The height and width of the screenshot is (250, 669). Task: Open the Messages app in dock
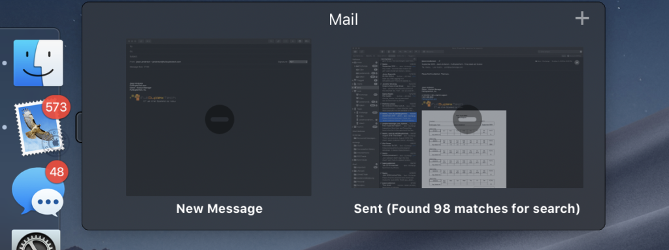39,192
